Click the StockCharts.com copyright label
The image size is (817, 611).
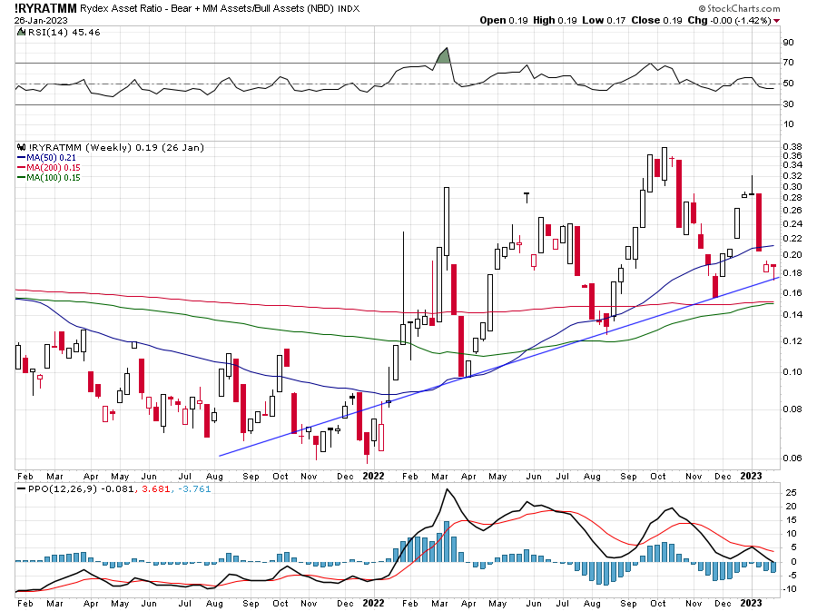(739, 8)
